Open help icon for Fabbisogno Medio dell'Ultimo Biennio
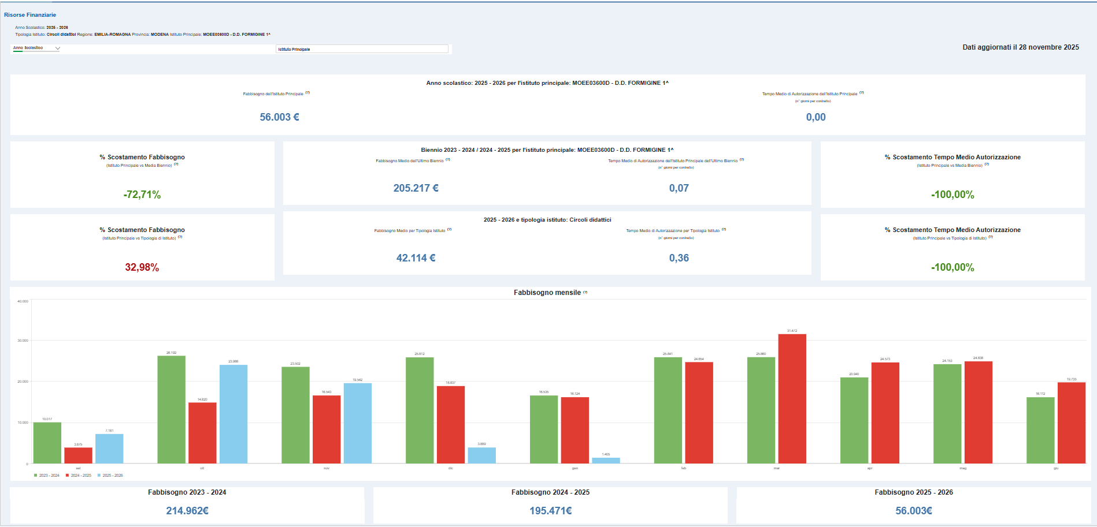 (448, 160)
